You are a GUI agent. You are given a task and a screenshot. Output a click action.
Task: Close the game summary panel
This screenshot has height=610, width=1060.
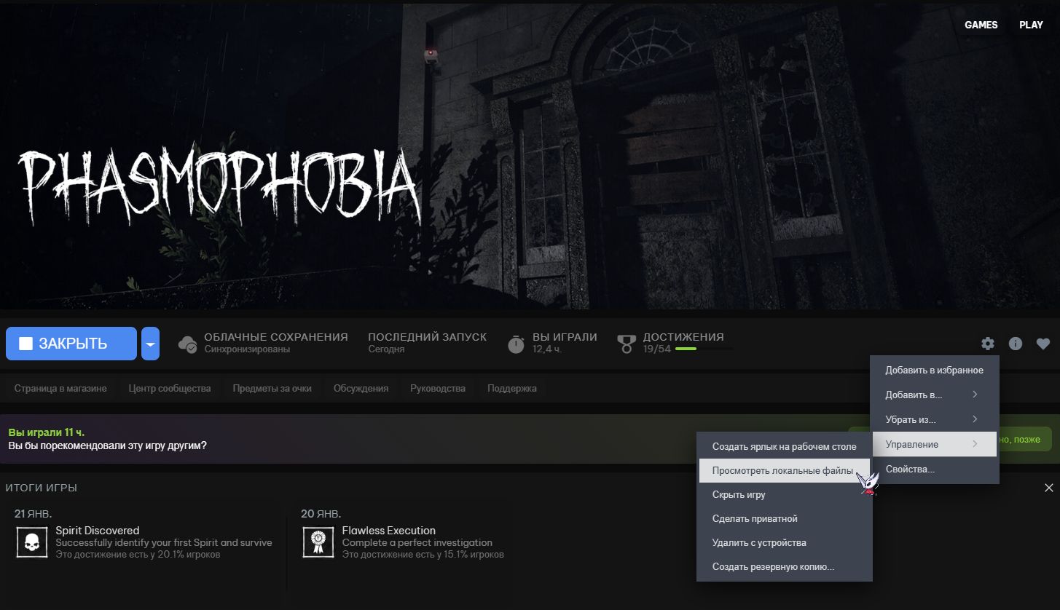pyautogui.click(x=1049, y=488)
